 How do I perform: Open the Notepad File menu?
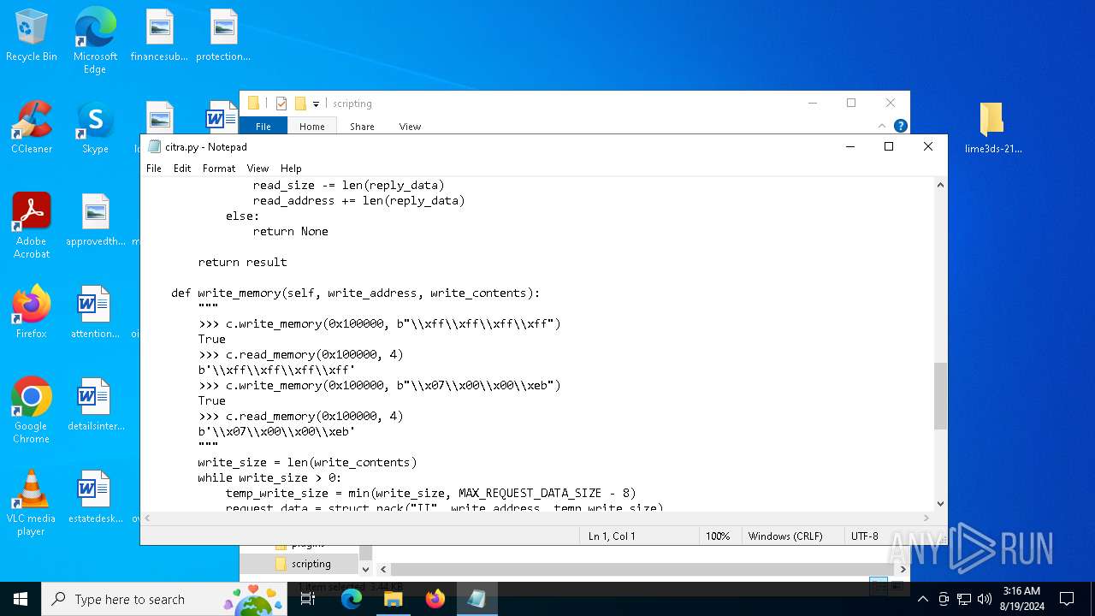(x=154, y=169)
